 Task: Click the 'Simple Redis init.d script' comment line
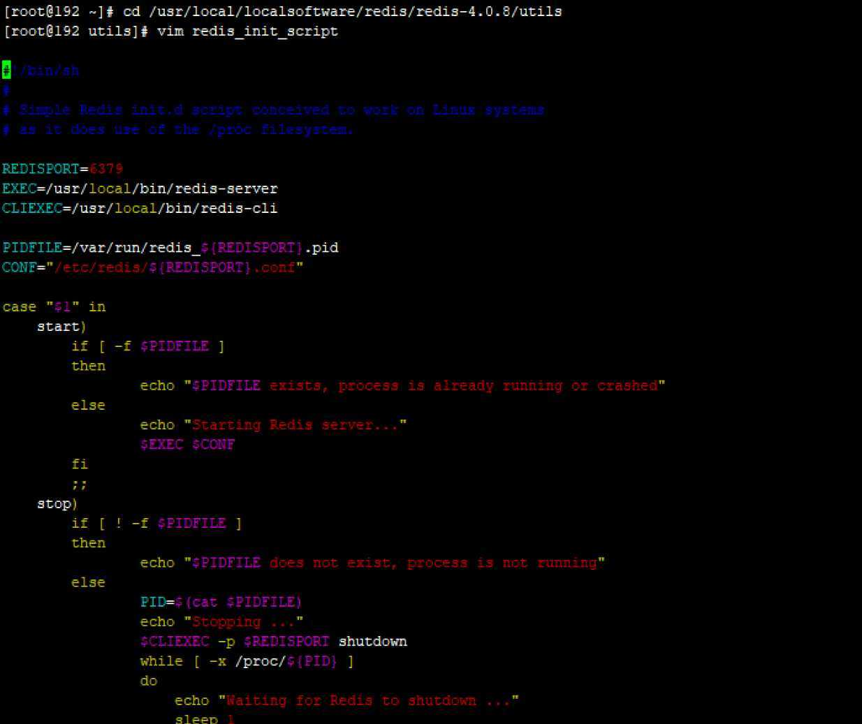273,110
